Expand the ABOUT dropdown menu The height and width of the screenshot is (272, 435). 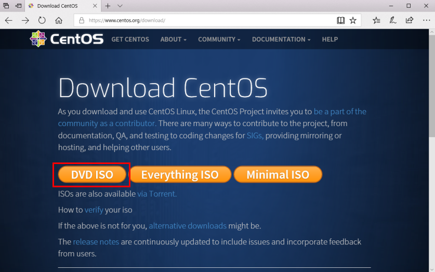174,39
